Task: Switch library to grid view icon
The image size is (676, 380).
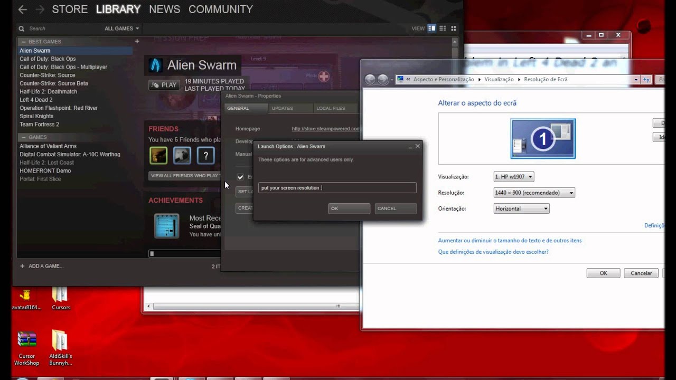Action: (x=454, y=28)
